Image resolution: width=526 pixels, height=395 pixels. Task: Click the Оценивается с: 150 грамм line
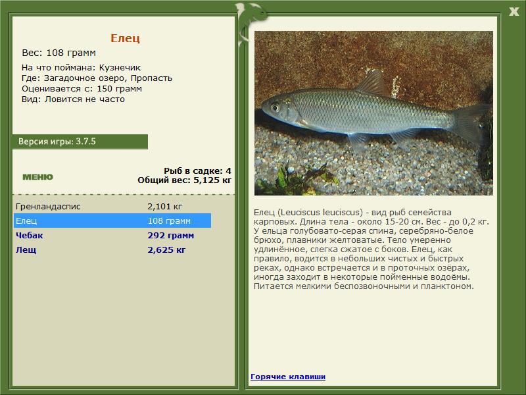pos(82,89)
